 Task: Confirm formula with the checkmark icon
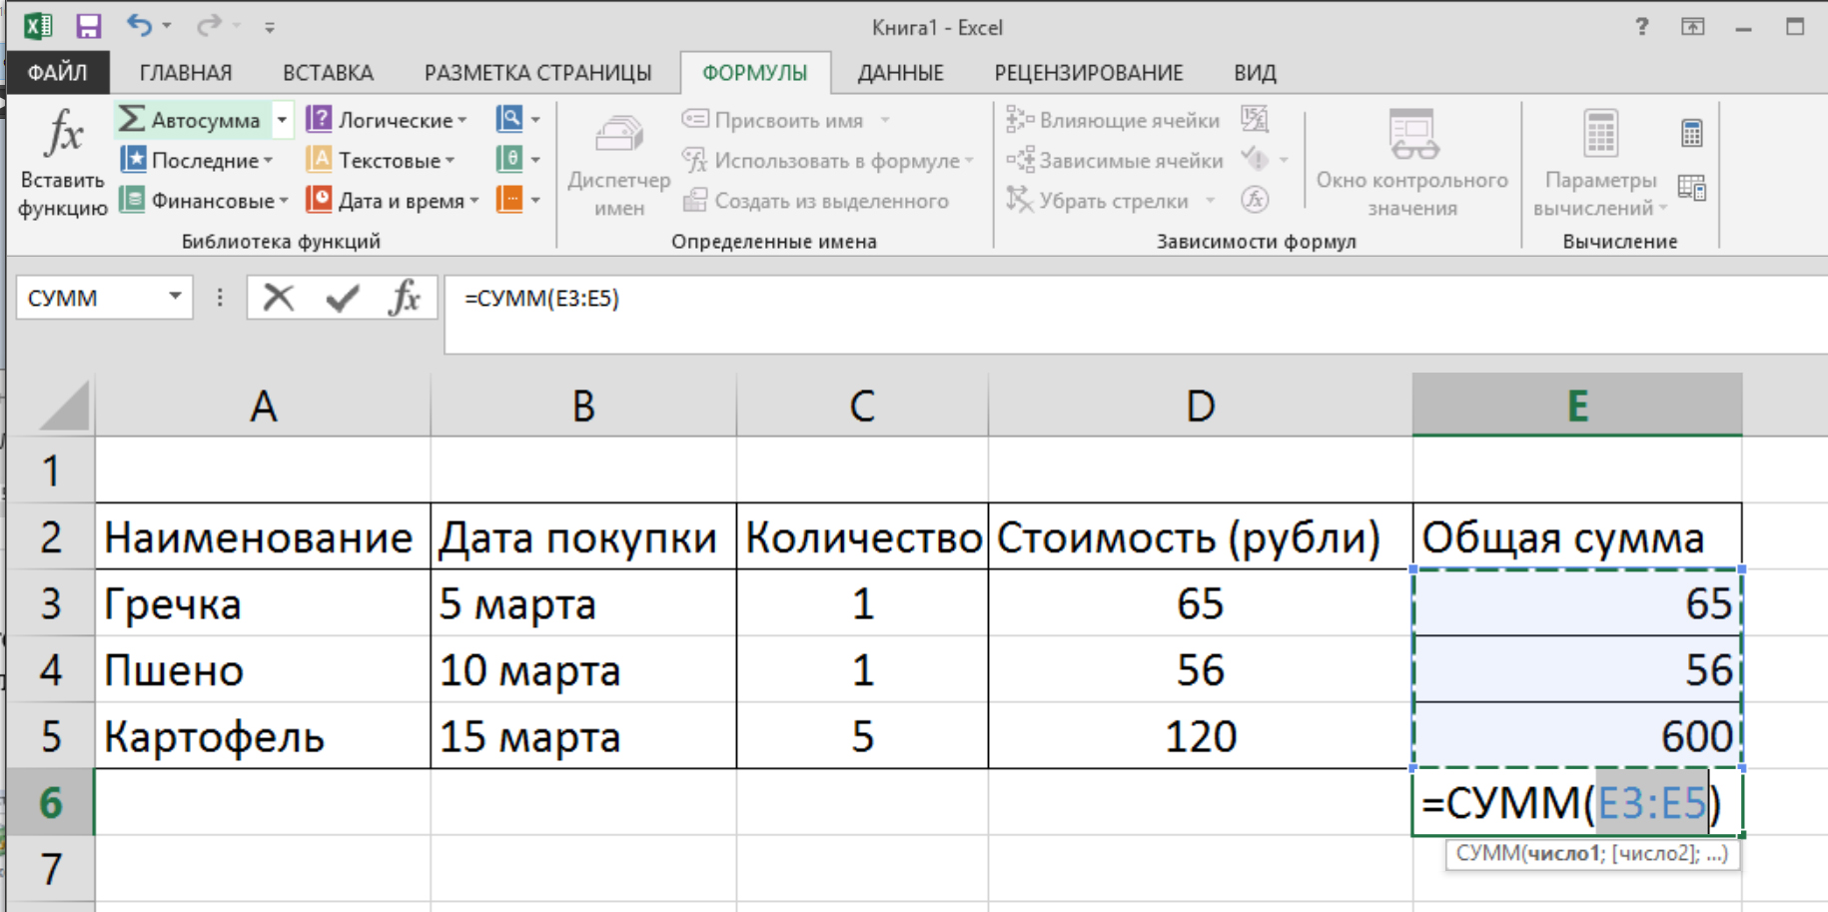click(342, 297)
